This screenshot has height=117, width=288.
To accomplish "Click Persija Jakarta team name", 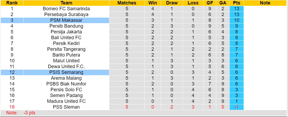I will click(66, 32).
